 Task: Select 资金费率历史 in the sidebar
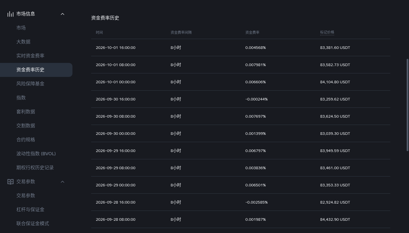(x=36, y=70)
